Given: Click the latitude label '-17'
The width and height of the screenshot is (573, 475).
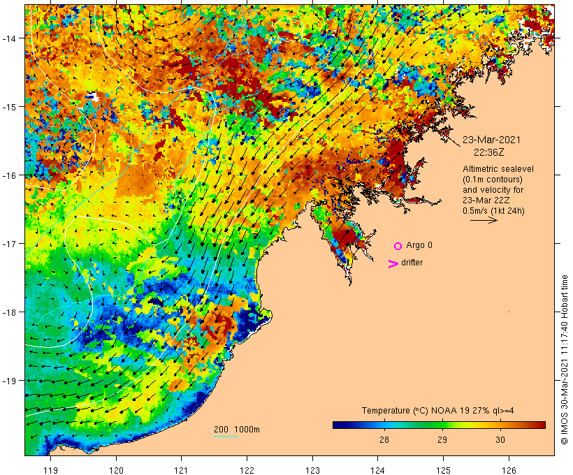Looking at the screenshot, I should coord(8,244).
